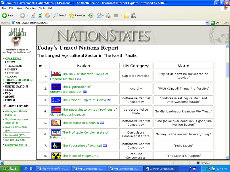This screenshot has height=172, width=230.
Task: Open the Windows Start button
Action: pyautogui.click(x=10, y=169)
